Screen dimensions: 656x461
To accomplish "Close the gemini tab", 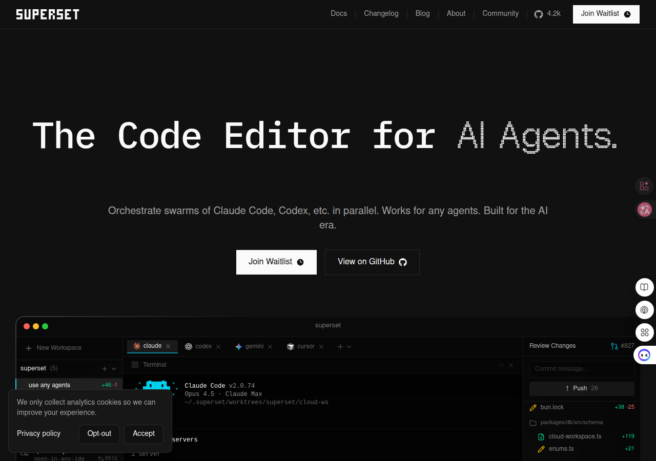I will point(270,347).
